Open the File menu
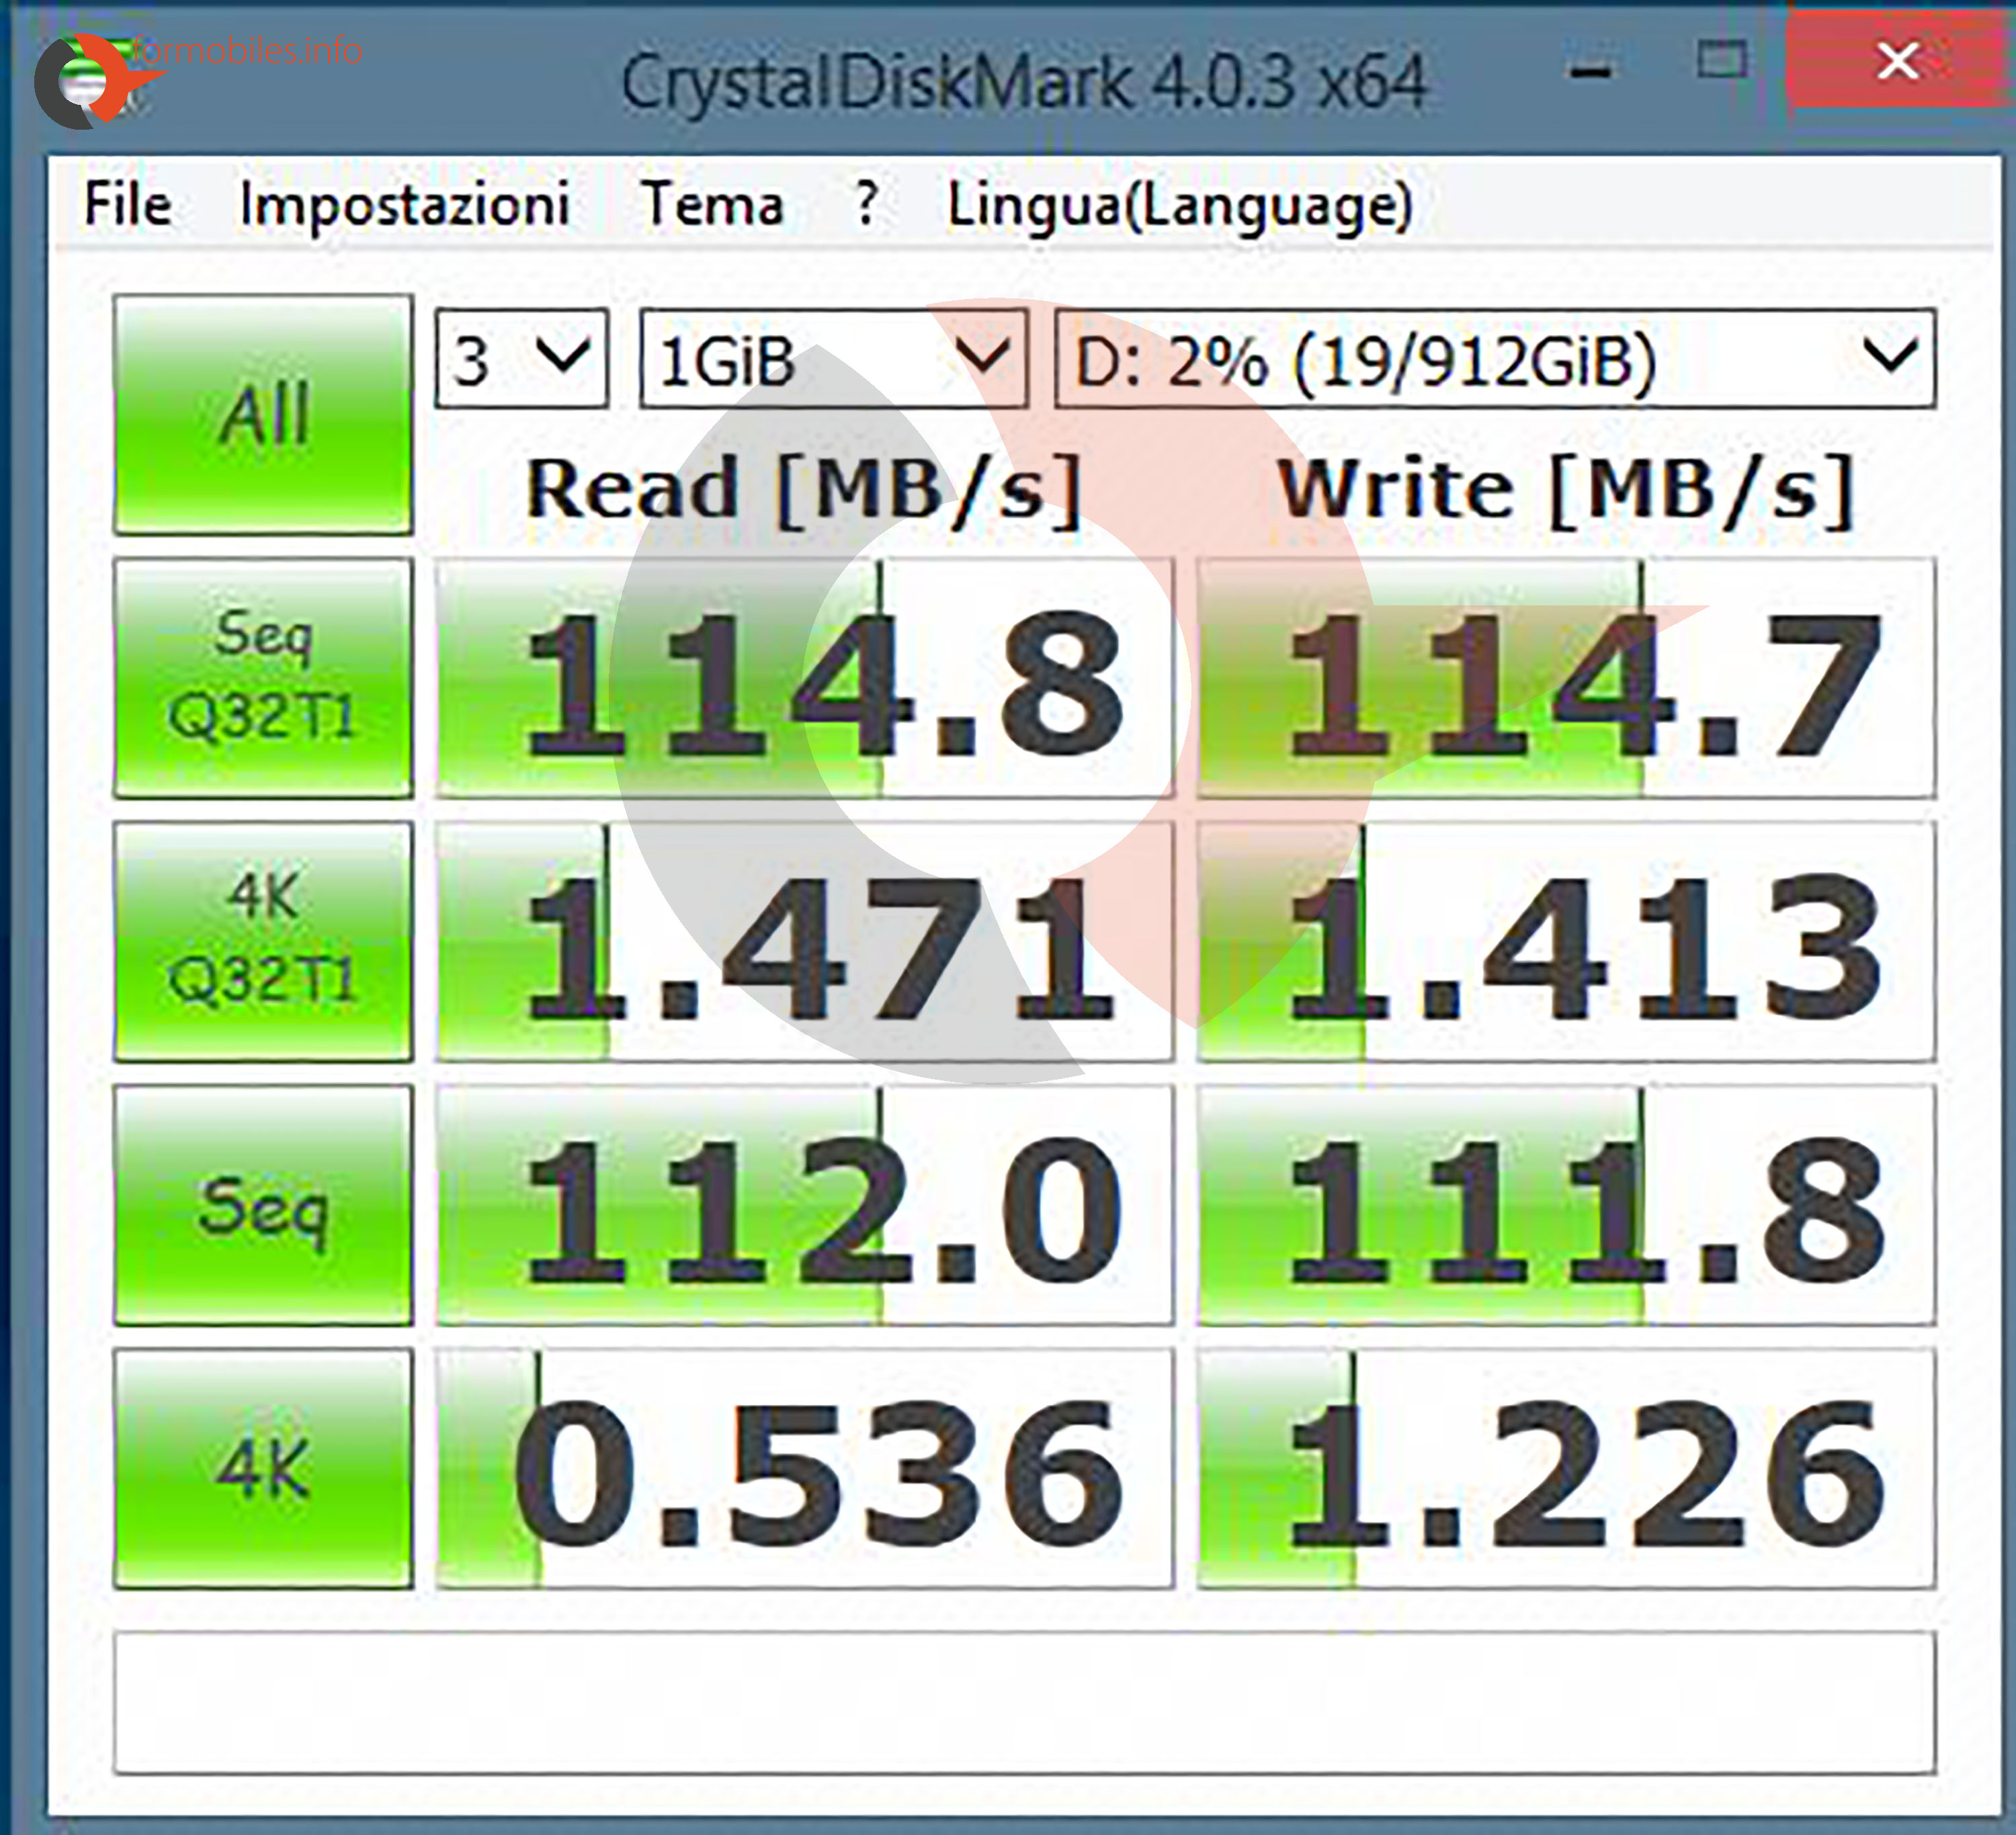This screenshot has width=2016, height=1835. pos(128,205)
